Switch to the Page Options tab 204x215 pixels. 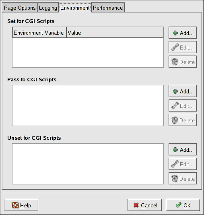coord(20,8)
